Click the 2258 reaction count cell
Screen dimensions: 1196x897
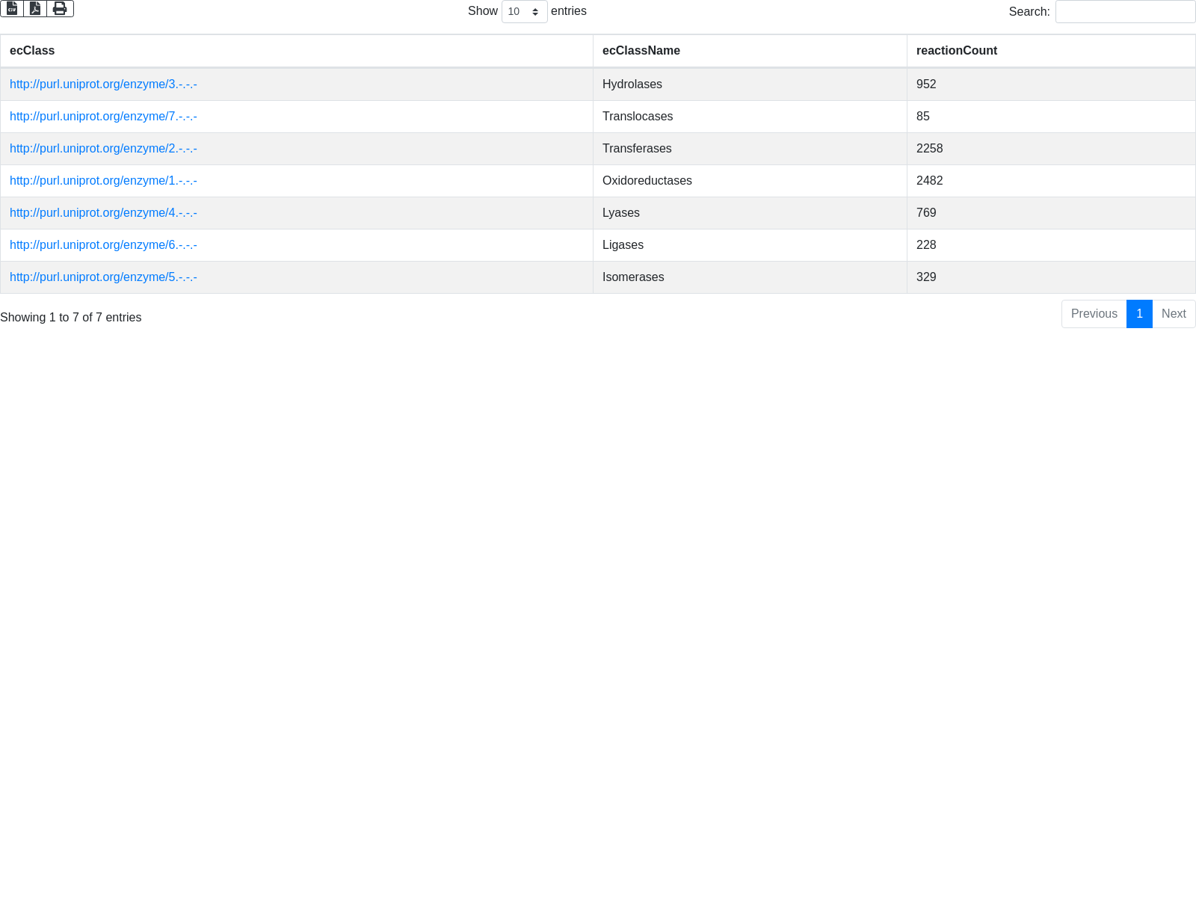[x=929, y=149]
